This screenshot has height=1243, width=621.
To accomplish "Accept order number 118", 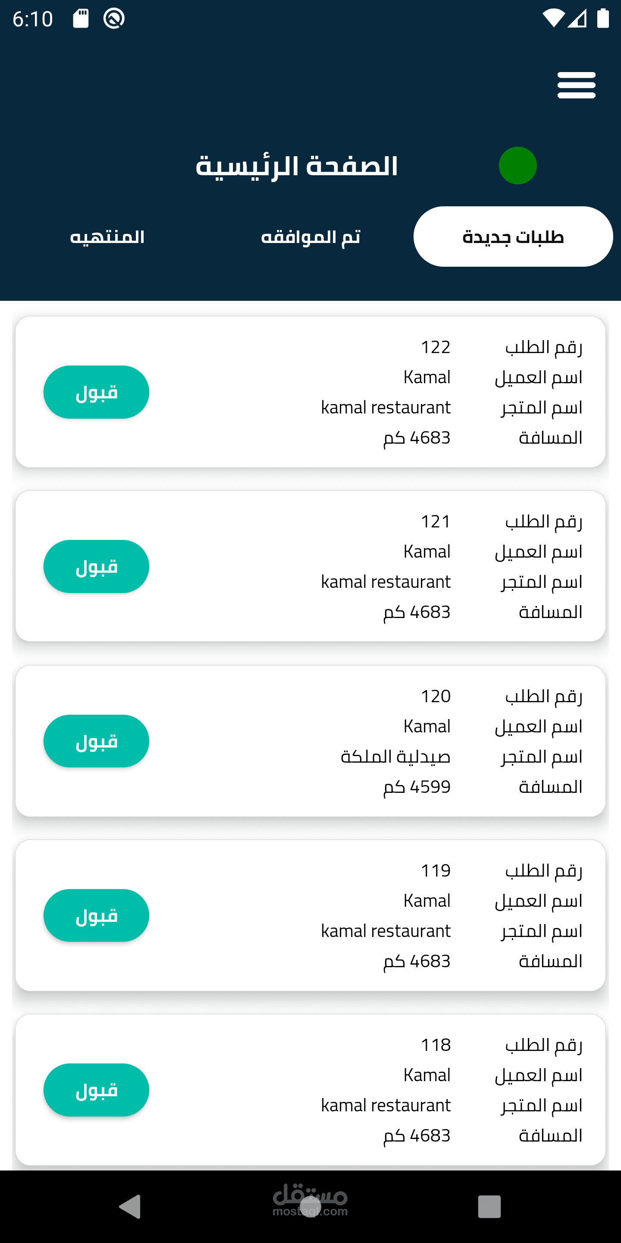I will click(x=97, y=1089).
